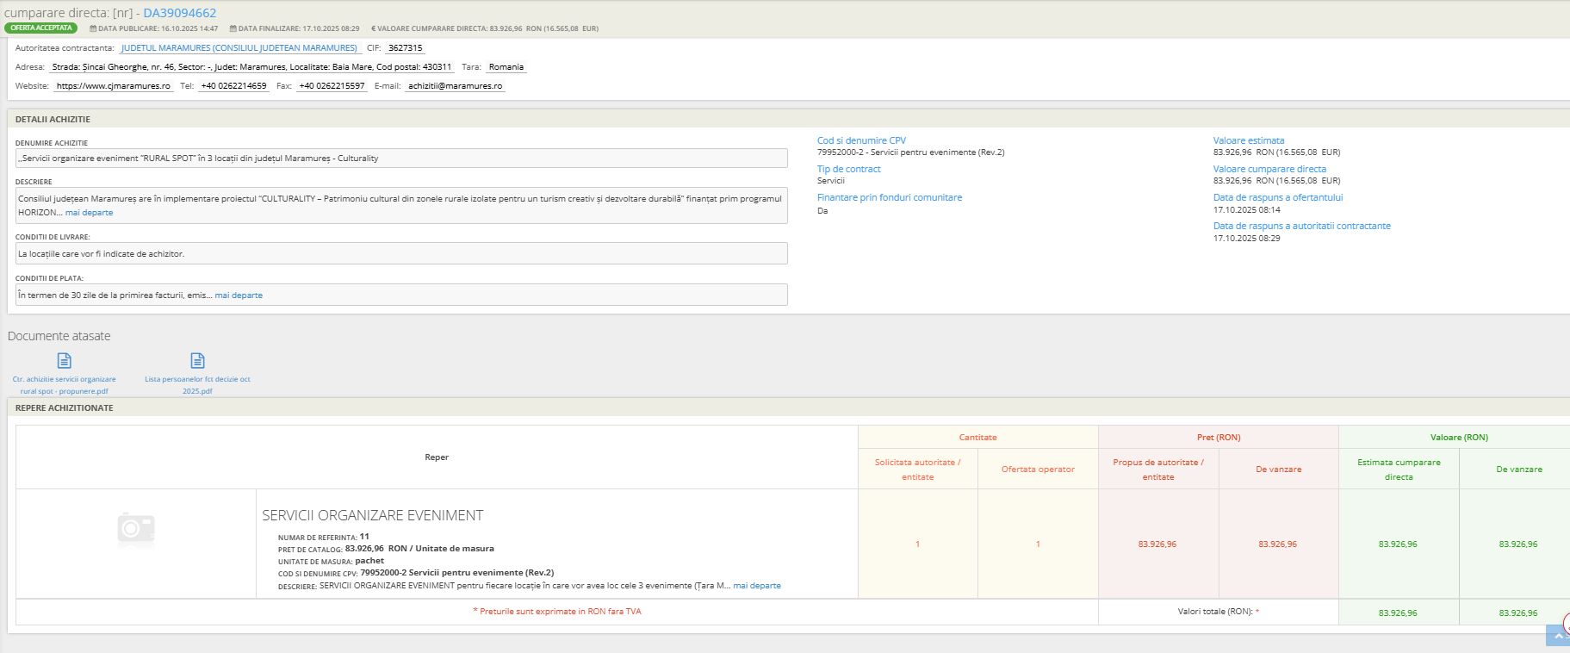Expand item description via mai departe
The width and height of the screenshot is (1570, 653).
(756, 586)
